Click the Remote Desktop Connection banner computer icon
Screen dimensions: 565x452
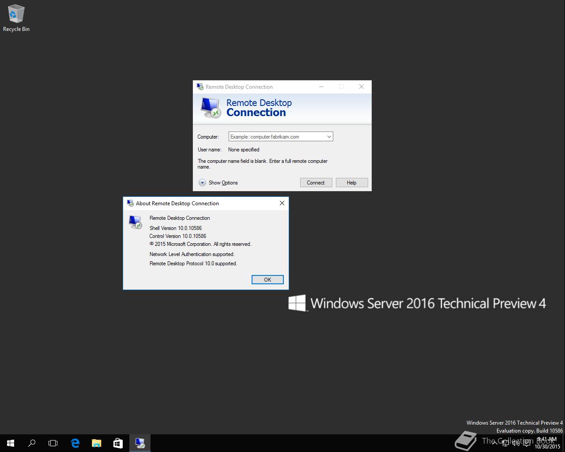pyautogui.click(x=210, y=108)
